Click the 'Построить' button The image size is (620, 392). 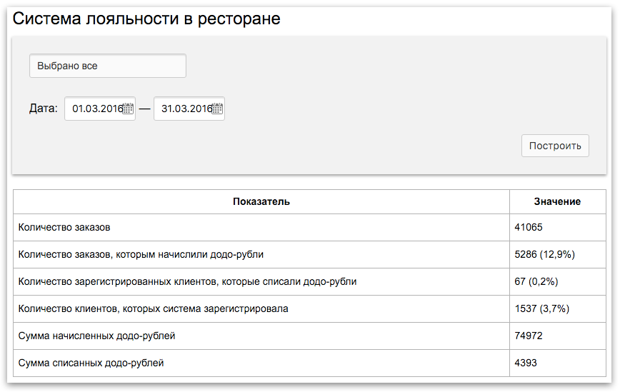click(x=555, y=146)
